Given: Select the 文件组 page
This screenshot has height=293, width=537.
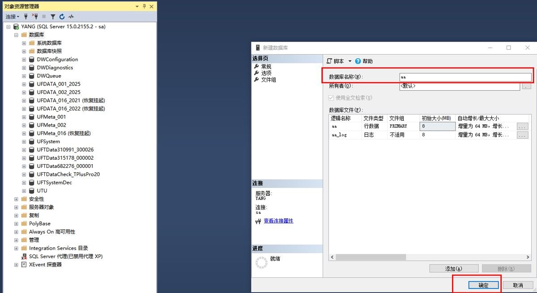Looking at the screenshot, I should 268,80.
